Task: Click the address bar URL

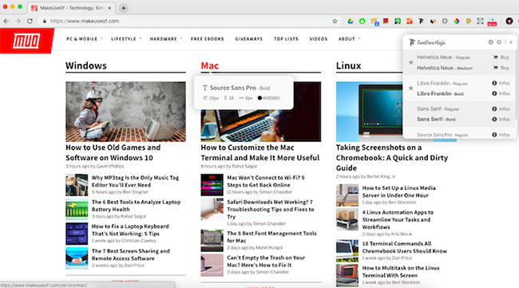Action: (85, 21)
